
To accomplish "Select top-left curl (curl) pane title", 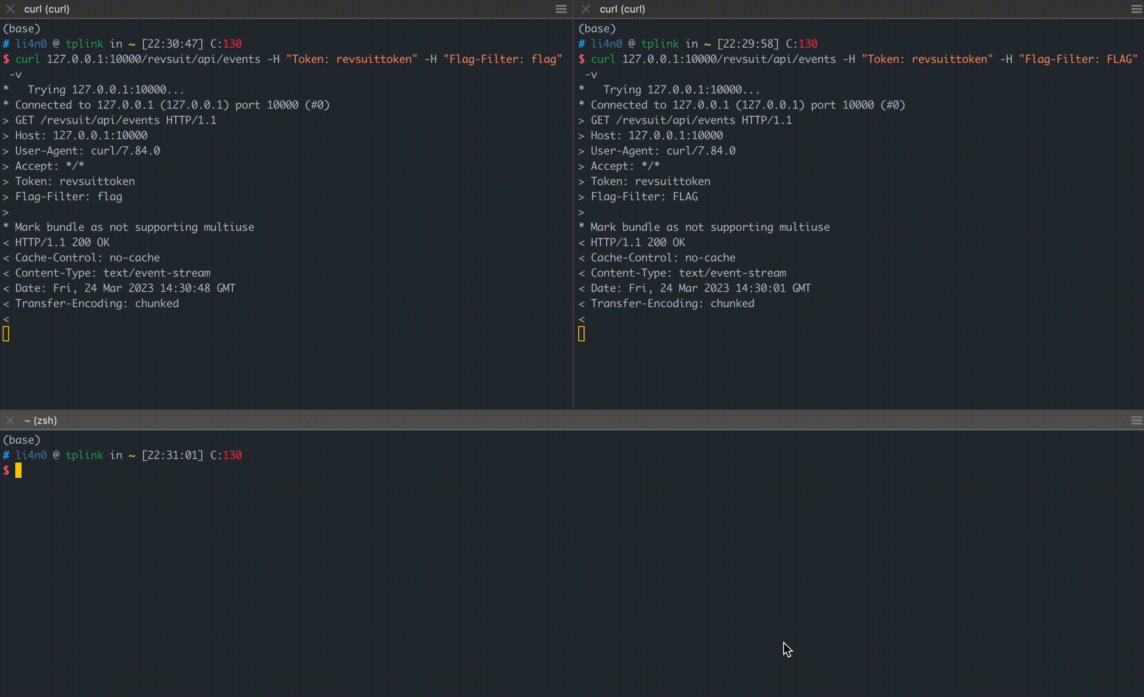I will 47,9.
